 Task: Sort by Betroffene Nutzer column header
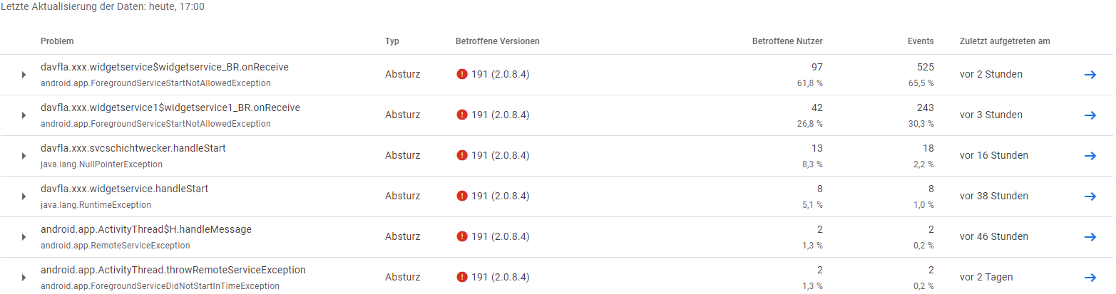click(x=787, y=41)
